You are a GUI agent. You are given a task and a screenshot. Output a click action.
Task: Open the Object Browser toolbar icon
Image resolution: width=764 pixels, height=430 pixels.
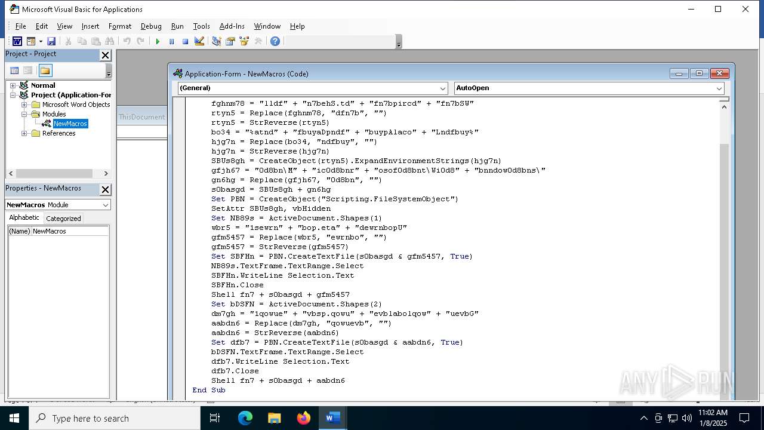click(244, 41)
